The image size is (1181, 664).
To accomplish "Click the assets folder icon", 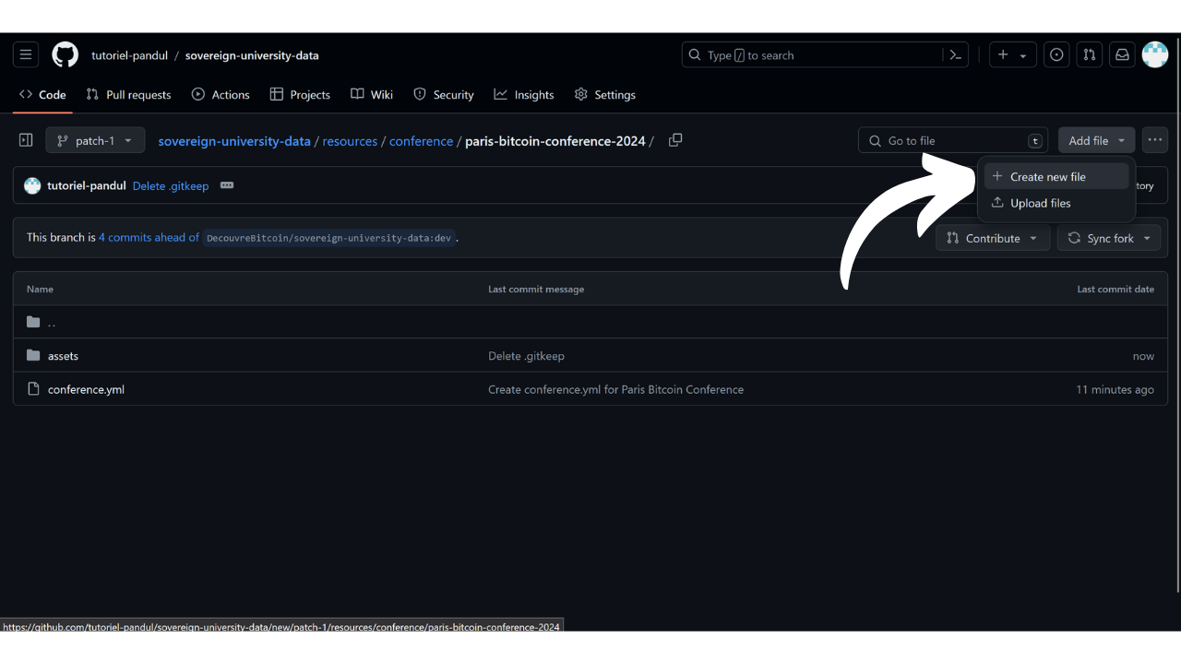I will [34, 355].
